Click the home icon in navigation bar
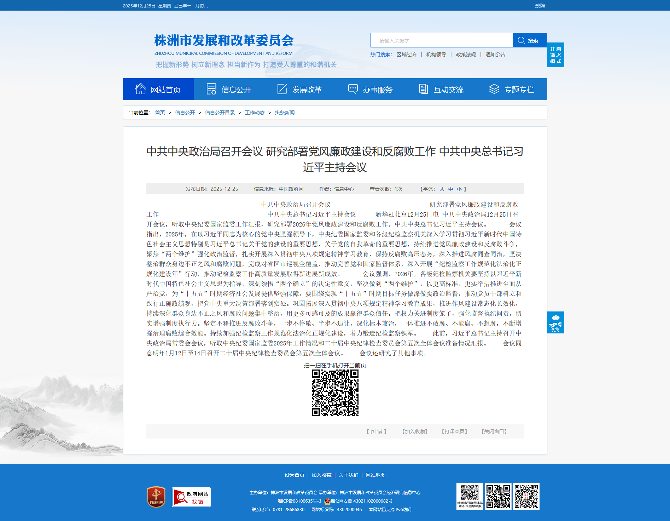670x521 pixels. pyautogui.click(x=140, y=89)
